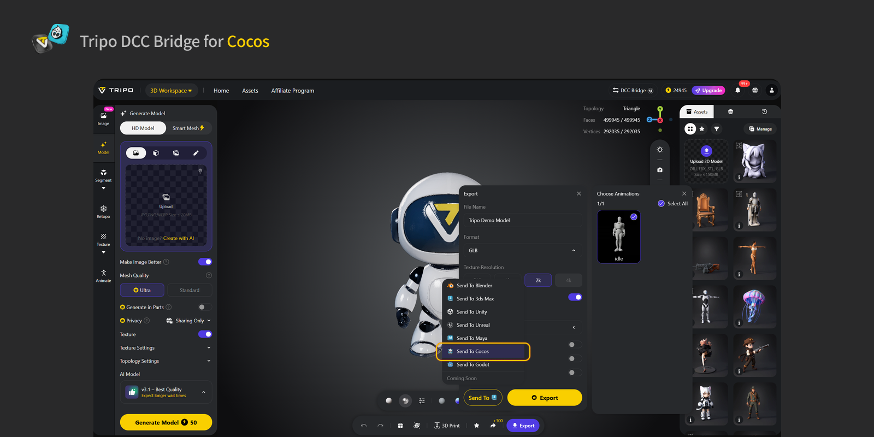Open the user profile icon
Image resolution: width=874 pixels, height=437 pixels.
(x=771, y=91)
